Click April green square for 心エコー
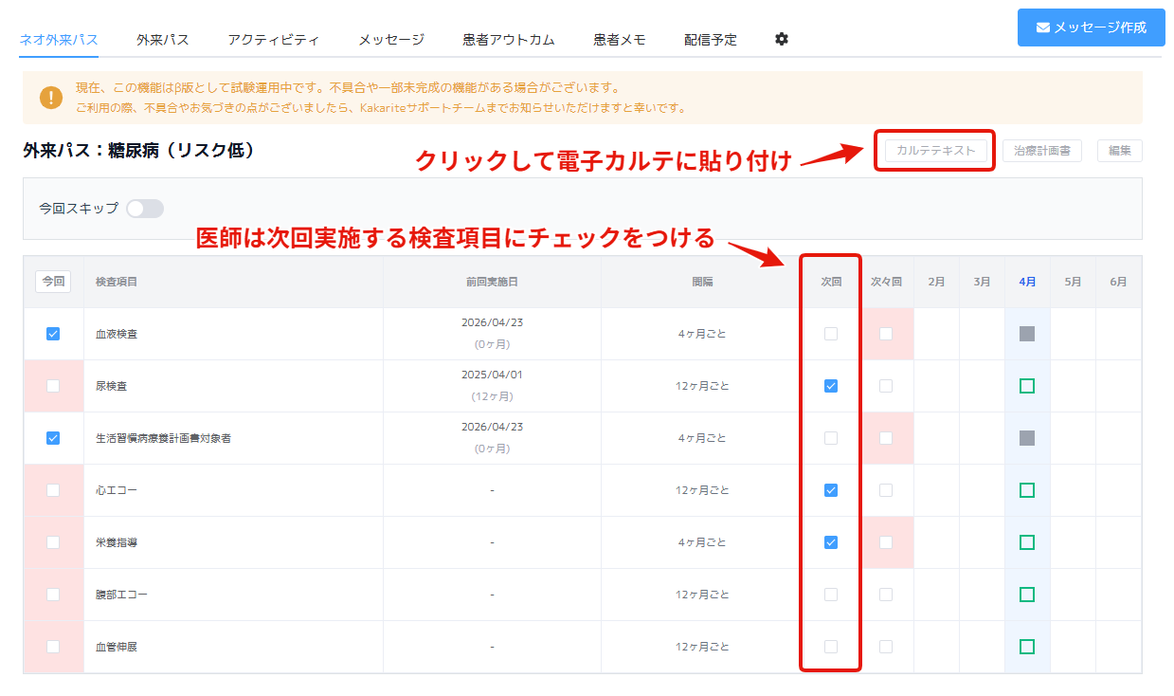1174x696 pixels. pos(1027,490)
